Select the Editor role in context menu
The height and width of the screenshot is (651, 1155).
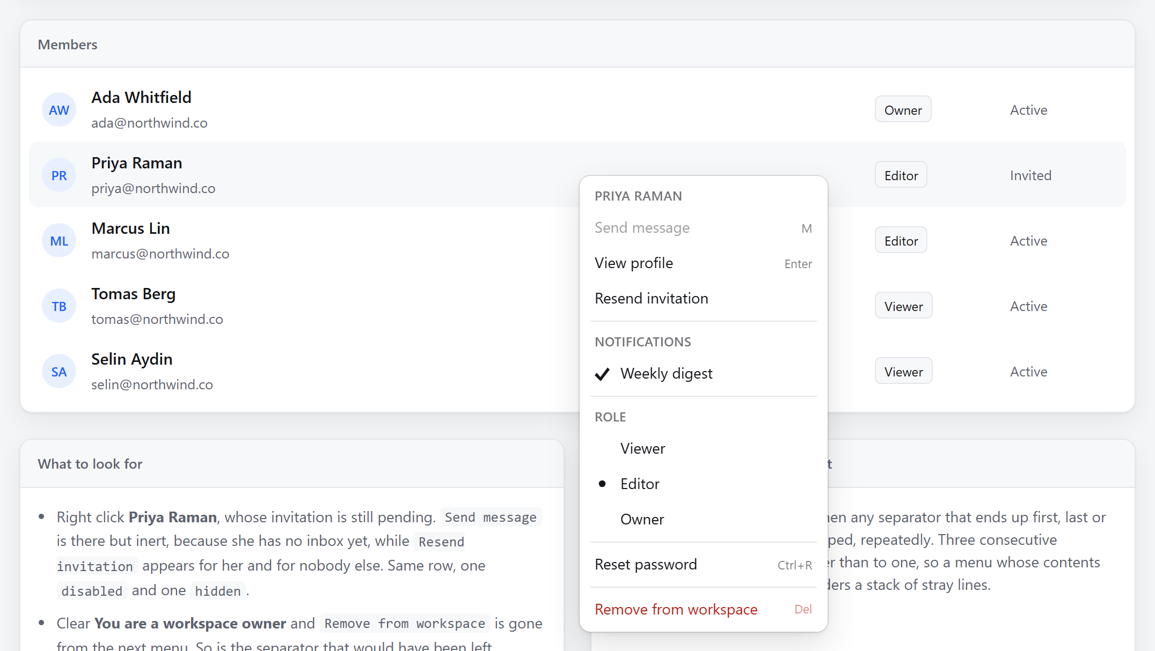pos(703,484)
